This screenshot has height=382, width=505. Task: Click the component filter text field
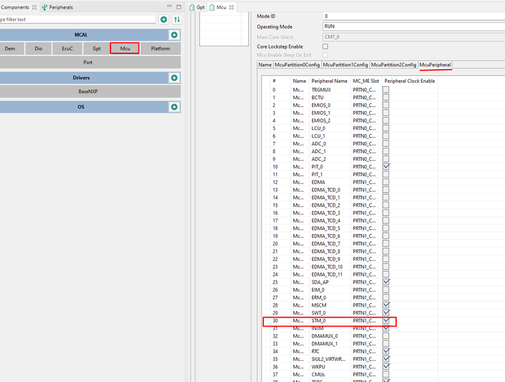[77, 19]
